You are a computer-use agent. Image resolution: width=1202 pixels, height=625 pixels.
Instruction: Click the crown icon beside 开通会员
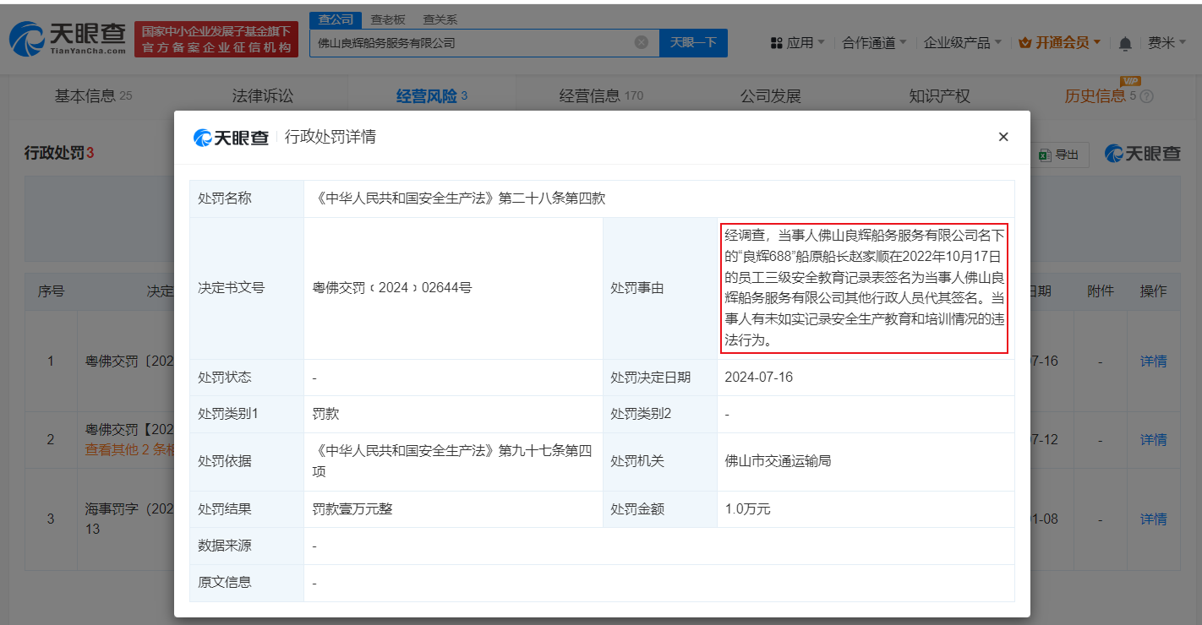coord(1027,41)
